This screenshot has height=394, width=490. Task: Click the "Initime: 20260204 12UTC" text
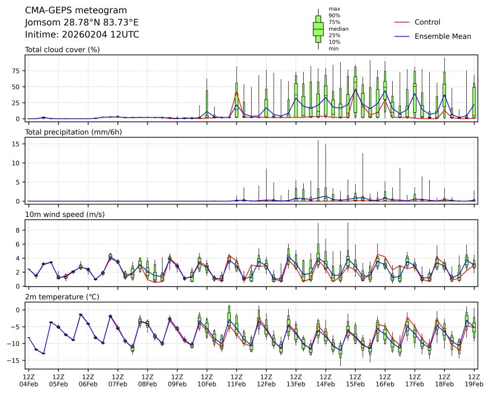tap(82, 35)
